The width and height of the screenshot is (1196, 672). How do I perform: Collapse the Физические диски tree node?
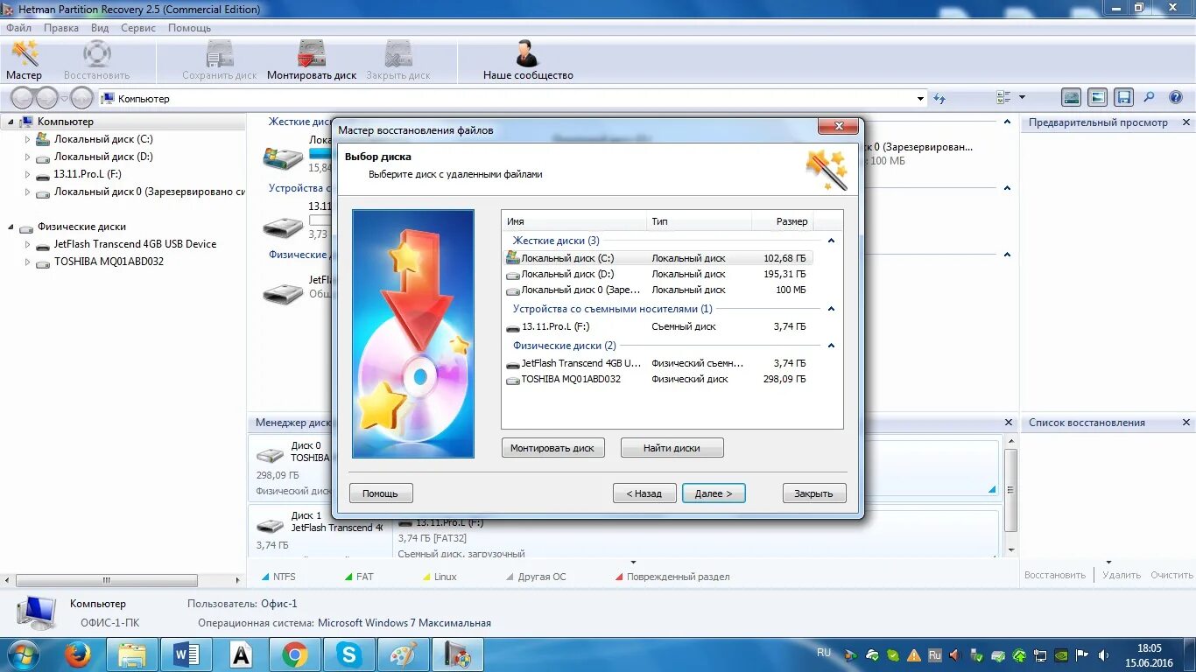(x=11, y=227)
